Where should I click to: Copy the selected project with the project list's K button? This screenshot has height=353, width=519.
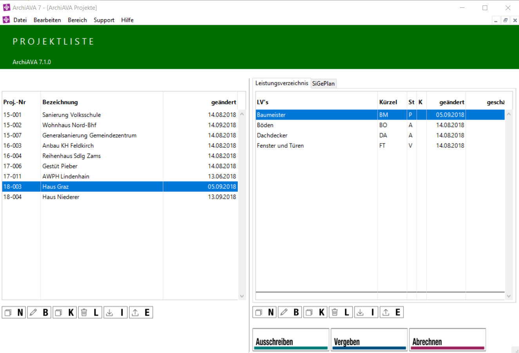[x=65, y=312]
